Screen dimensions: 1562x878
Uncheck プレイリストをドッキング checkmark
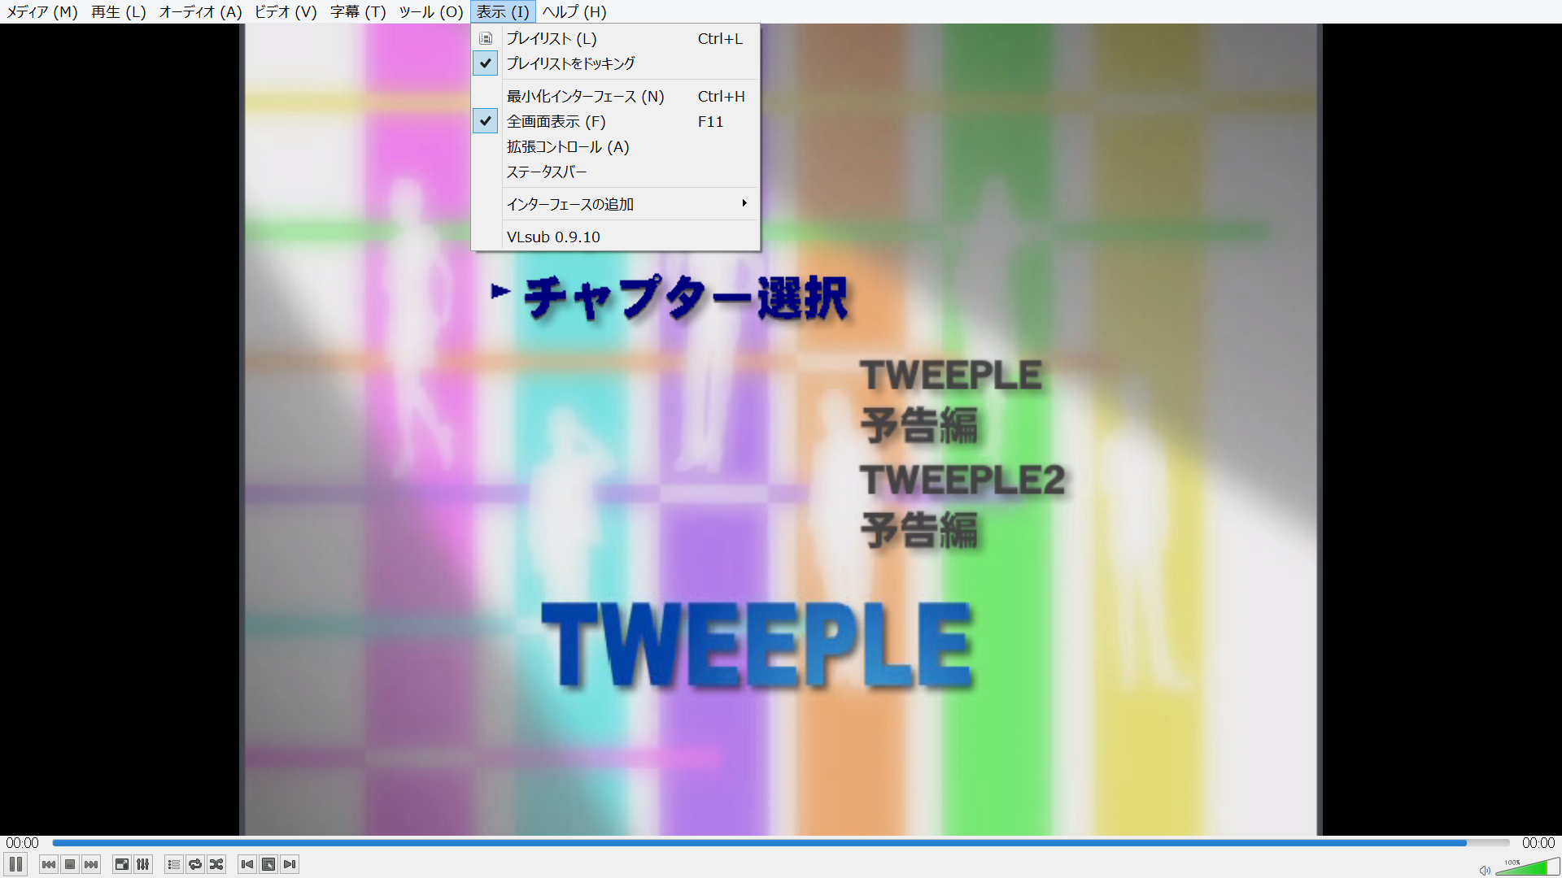pos(486,63)
